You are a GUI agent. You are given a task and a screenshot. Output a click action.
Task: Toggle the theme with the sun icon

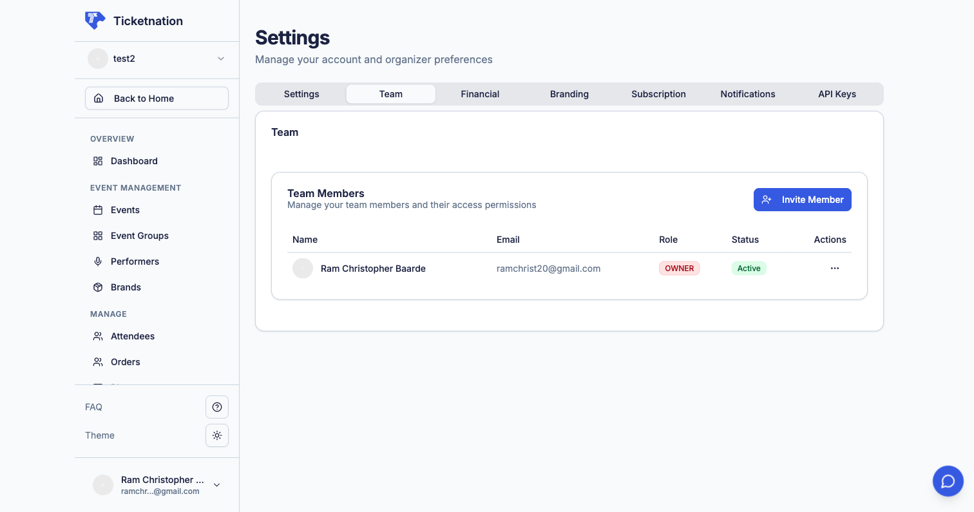pos(217,435)
